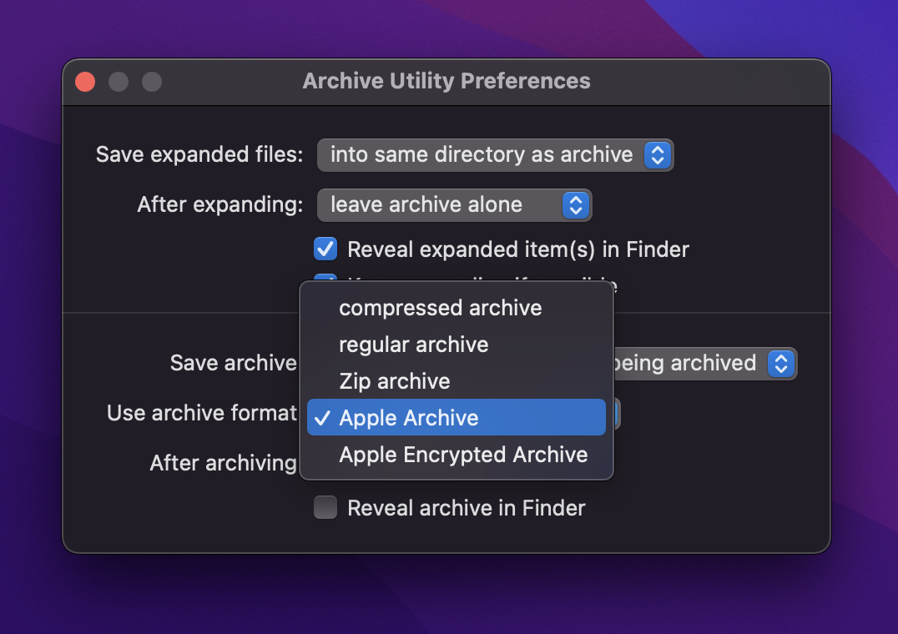The image size is (898, 634).
Task: Click the 'Save archive' label text
Action: tap(233, 364)
